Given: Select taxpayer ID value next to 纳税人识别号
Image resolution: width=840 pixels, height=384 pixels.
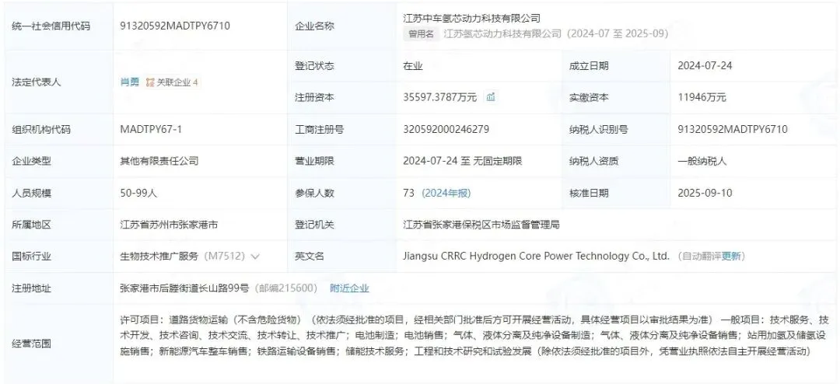Looking at the screenshot, I should [x=733, y=129].
